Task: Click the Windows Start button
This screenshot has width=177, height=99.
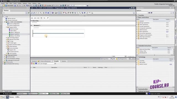Action: 2,97
